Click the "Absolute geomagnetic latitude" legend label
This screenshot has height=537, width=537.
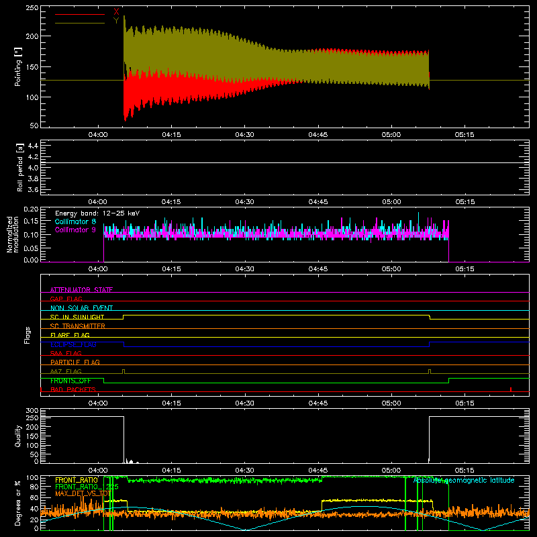464,480
